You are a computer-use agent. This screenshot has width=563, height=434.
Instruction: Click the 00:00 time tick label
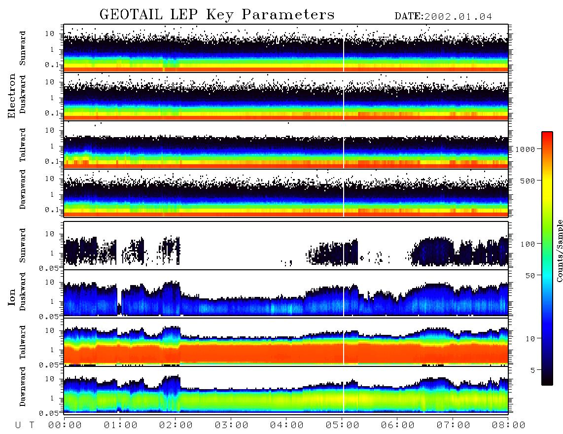tap(65, 425)
